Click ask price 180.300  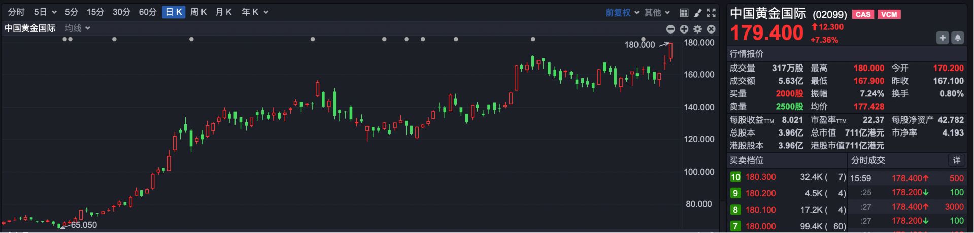click(760, 177)
